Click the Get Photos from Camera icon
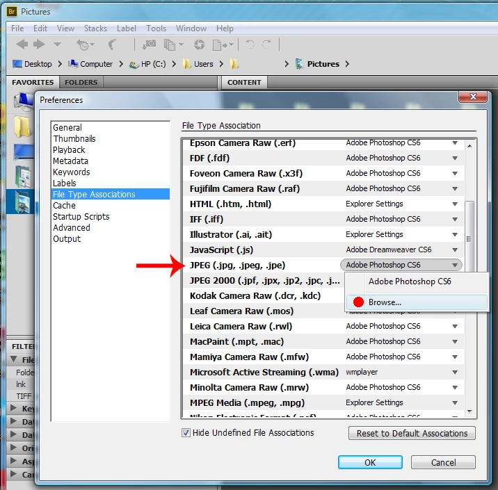Image resolution: width=498 pixels, height=490 pixels. (149, 44)
